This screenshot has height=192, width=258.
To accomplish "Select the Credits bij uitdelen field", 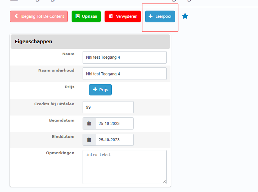I will [108, 107].
